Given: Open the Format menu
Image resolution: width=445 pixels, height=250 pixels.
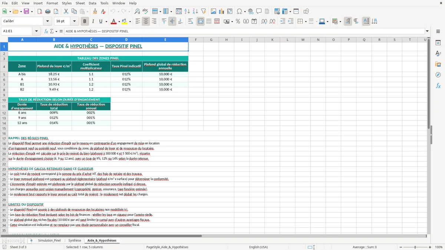Looking at the screenshot, I should [52, 3].
